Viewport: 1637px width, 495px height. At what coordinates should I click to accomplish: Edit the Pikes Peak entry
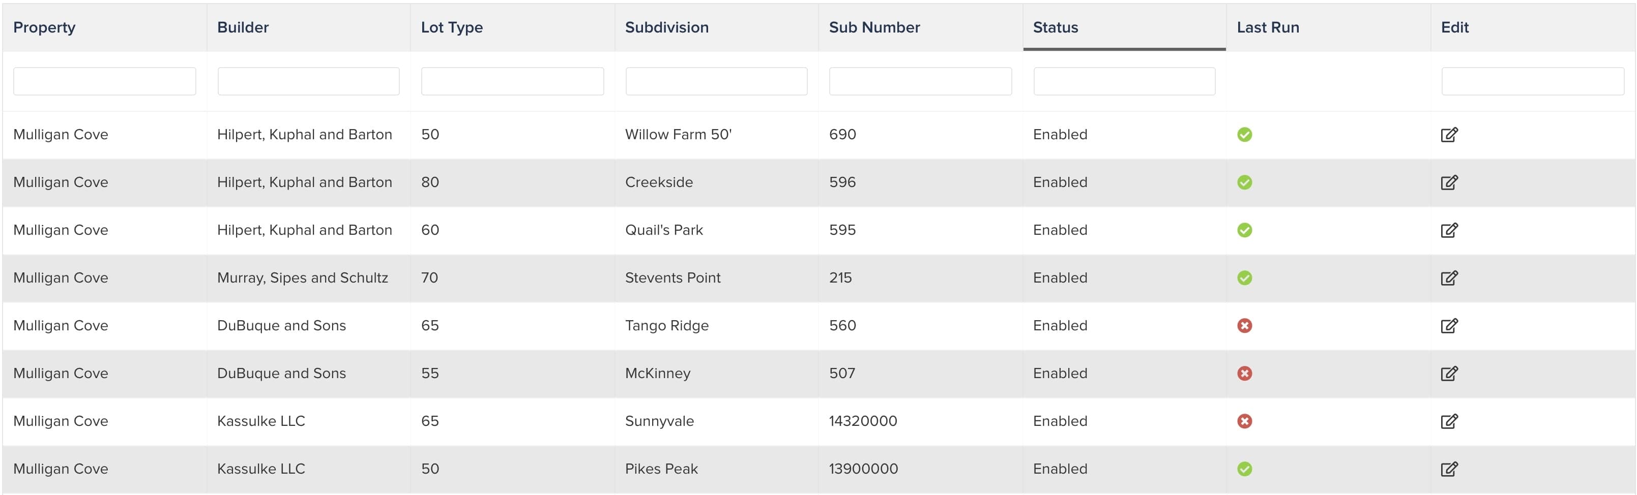coord(1448,469)
